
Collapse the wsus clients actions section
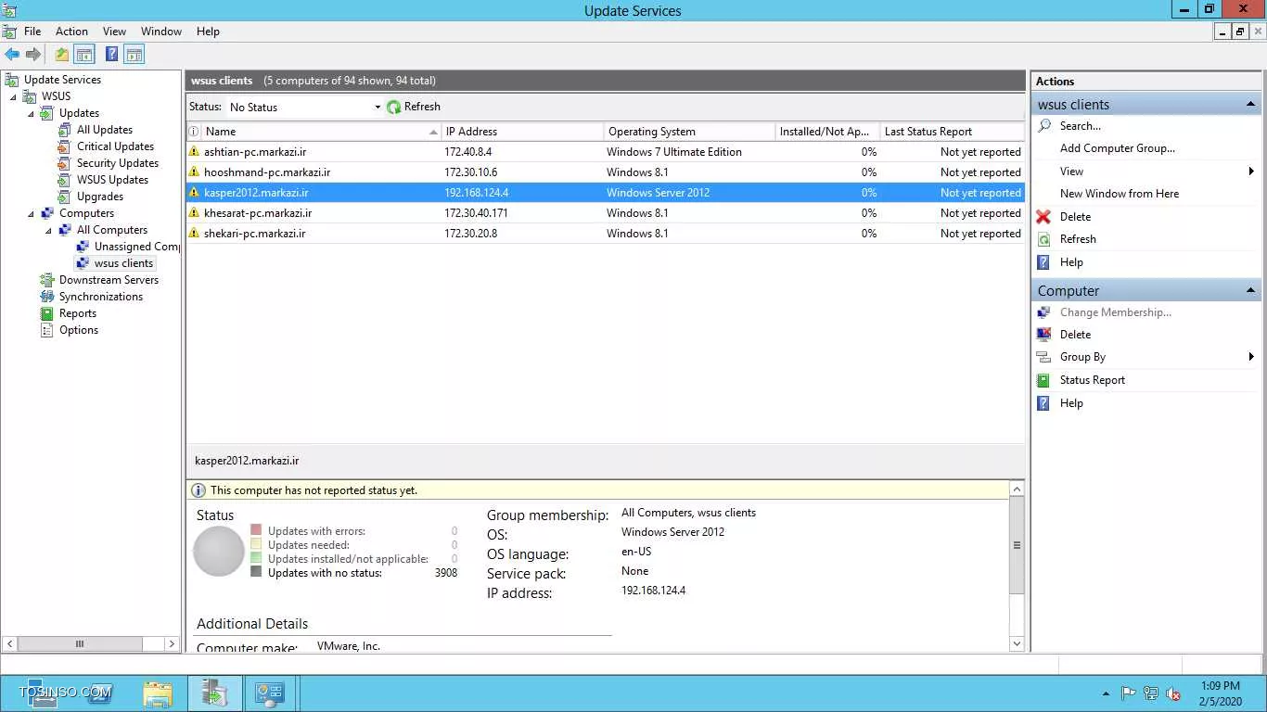click(x=1250, y=104)
